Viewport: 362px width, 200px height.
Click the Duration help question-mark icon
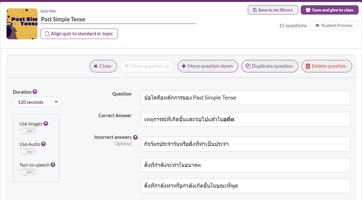point(35,92)
